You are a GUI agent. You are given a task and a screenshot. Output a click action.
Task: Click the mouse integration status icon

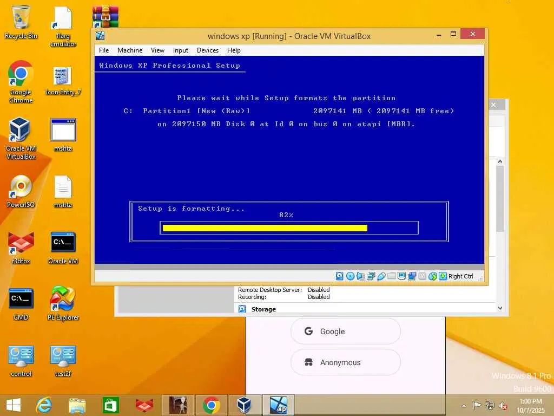click(x=433, y=276)
